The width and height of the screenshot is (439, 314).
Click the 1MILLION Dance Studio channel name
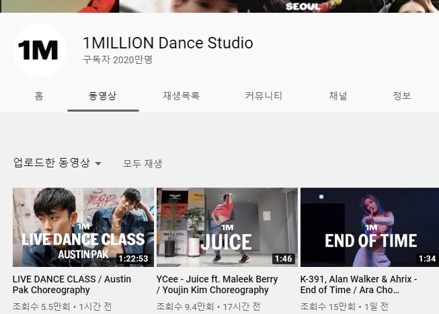click(168, 43)
